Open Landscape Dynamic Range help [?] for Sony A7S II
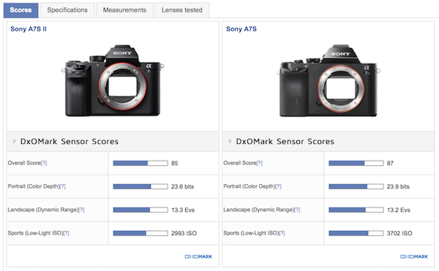The width and height of the screenshot is (439, 271). tap(81, 210)
